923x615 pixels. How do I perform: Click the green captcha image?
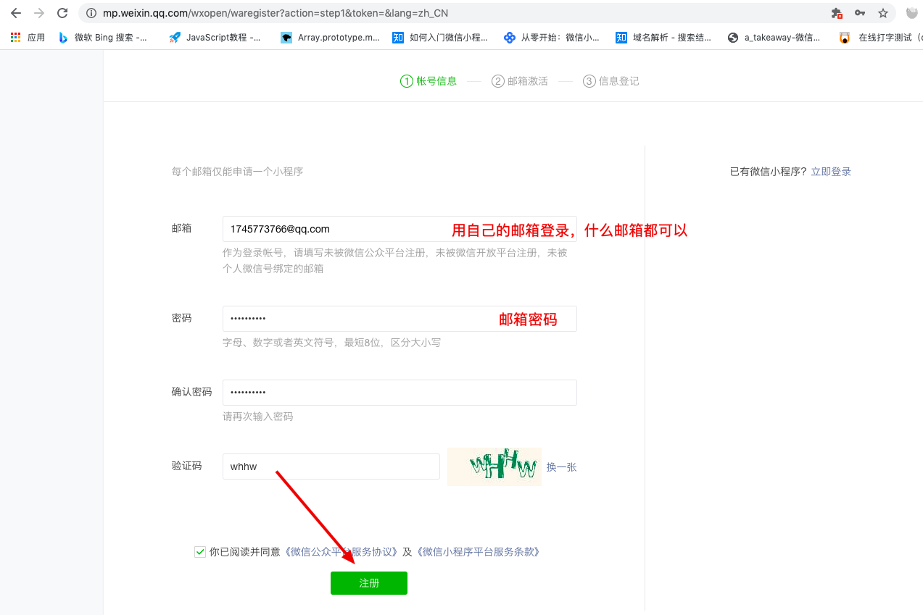494,467
